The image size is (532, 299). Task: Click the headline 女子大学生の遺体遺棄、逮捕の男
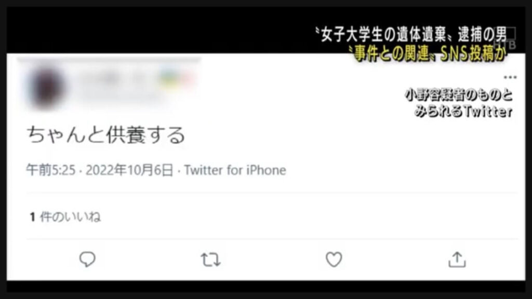(x=413, y=35)
